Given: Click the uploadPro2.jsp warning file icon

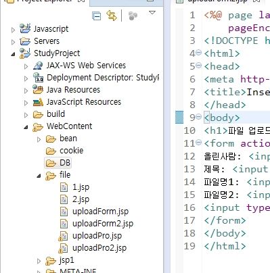Looking at the screenshot, I should pyautogui.click(x=63, y=249).
